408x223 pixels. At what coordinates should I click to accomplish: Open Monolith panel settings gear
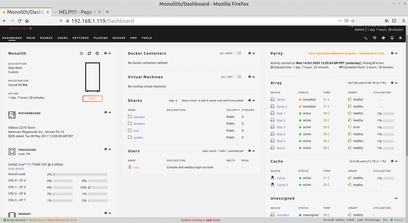105,53
